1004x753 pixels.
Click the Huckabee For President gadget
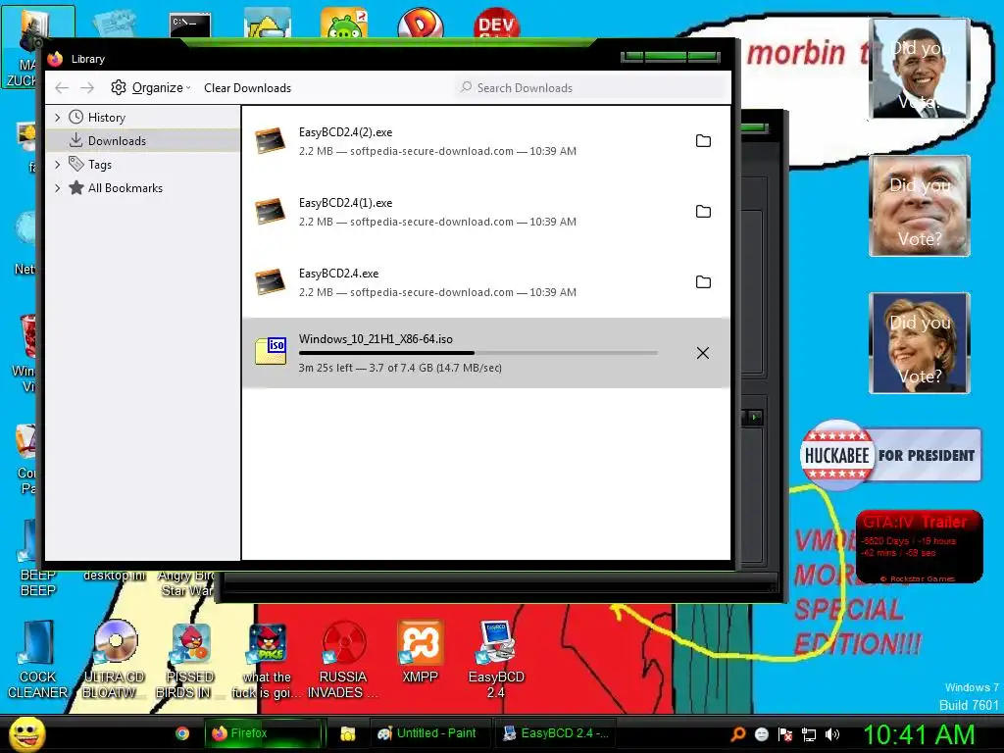click(x=890, y=455)
